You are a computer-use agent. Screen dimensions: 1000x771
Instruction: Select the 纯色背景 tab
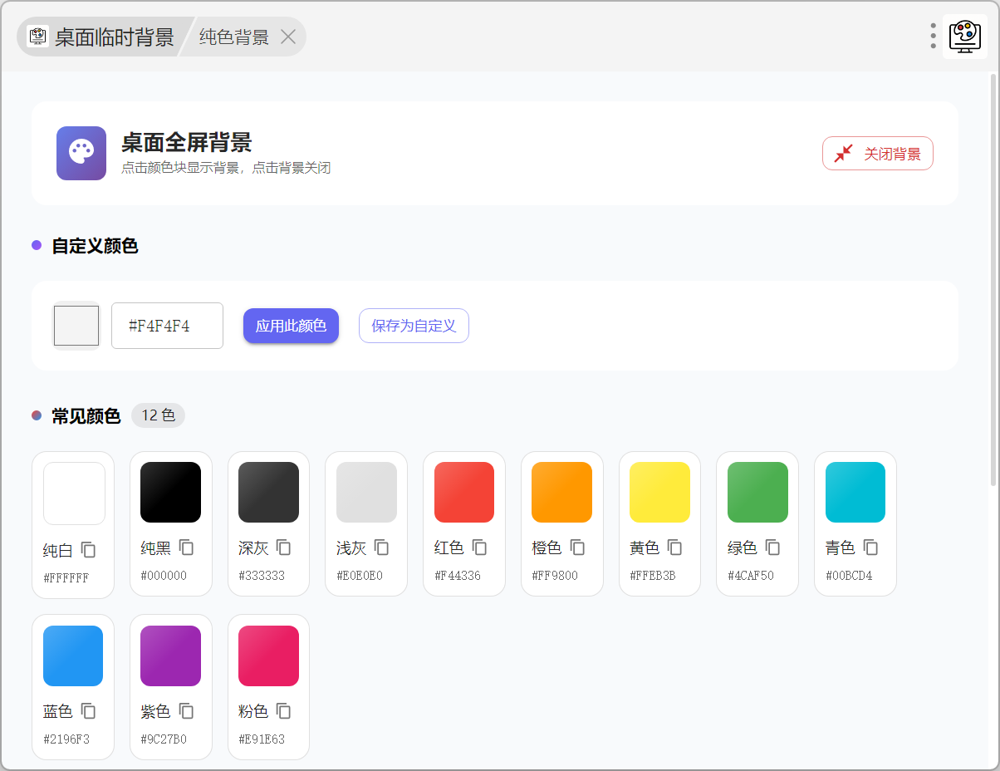tap(234, 37)
